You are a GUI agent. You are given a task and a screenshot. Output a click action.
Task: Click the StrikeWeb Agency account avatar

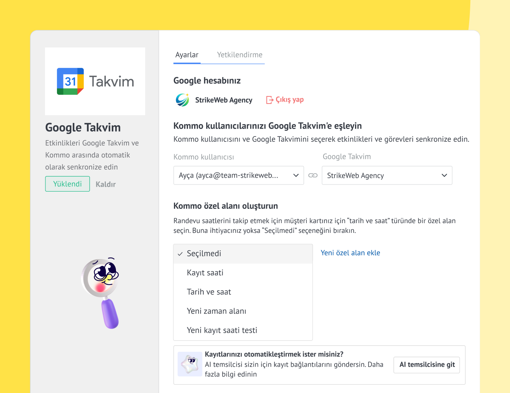point(183,100)
